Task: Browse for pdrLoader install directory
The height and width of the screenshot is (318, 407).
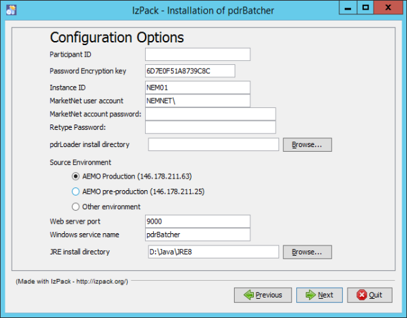Action: 307,144
